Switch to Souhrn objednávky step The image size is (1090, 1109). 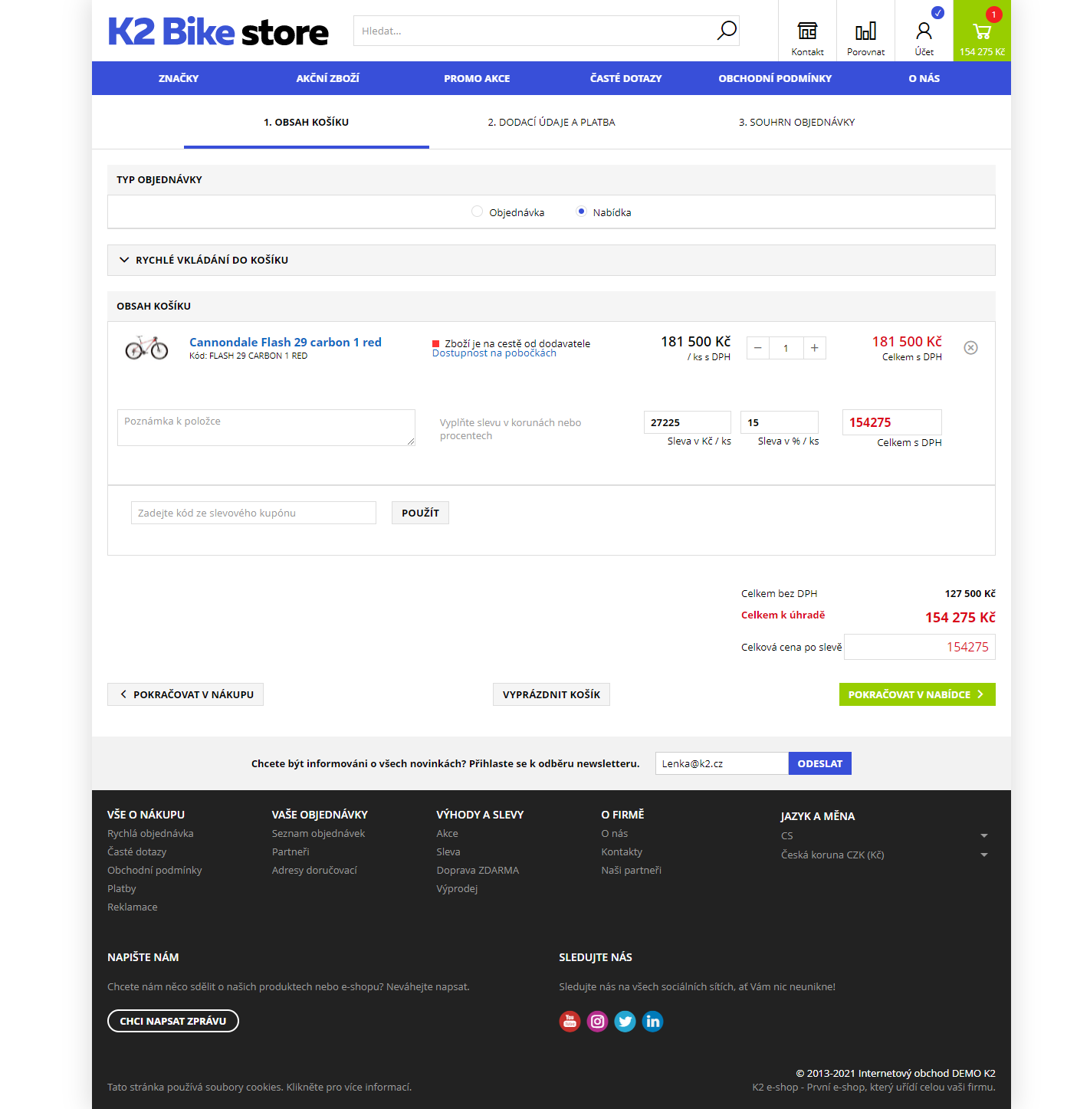pos(797,122)
